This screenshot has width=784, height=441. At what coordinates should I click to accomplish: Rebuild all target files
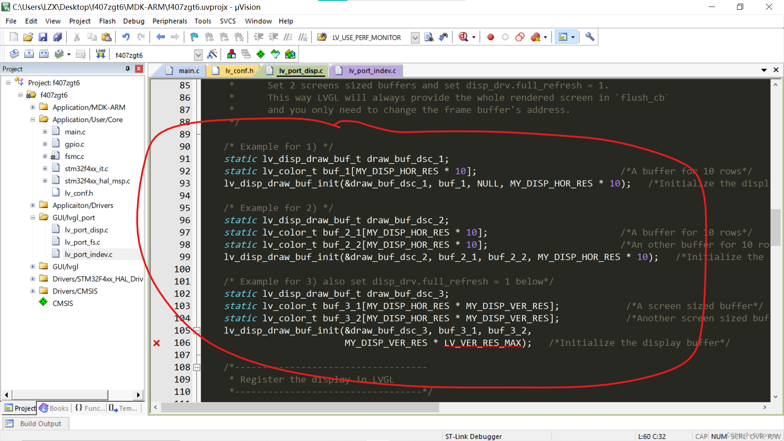click(x=44, y=53)
